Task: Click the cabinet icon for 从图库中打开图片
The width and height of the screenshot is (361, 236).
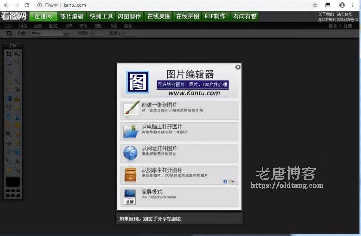Action: point(131,175)
